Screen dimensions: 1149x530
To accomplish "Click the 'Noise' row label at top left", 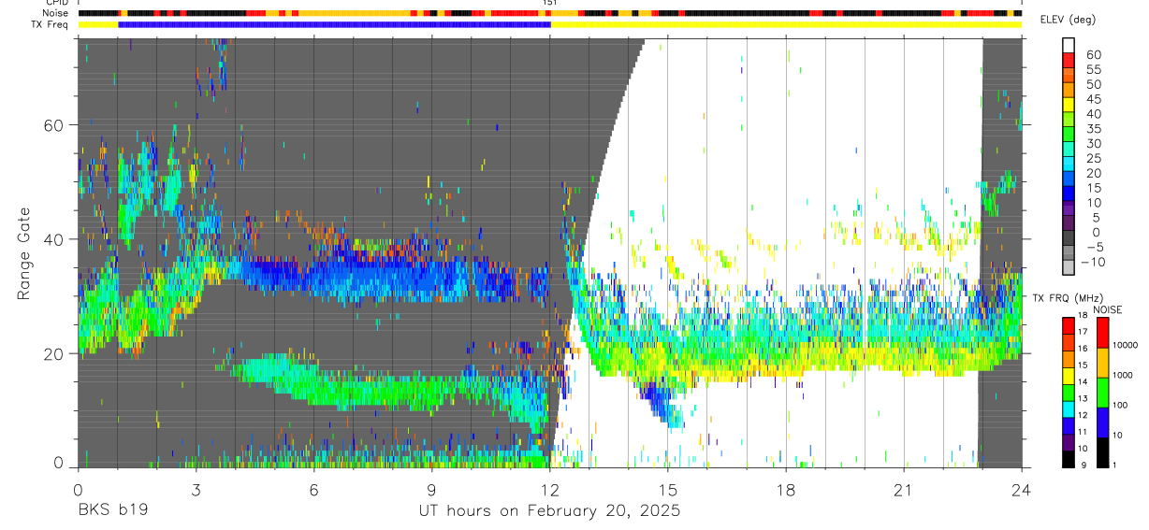I will tap(55, 13).
